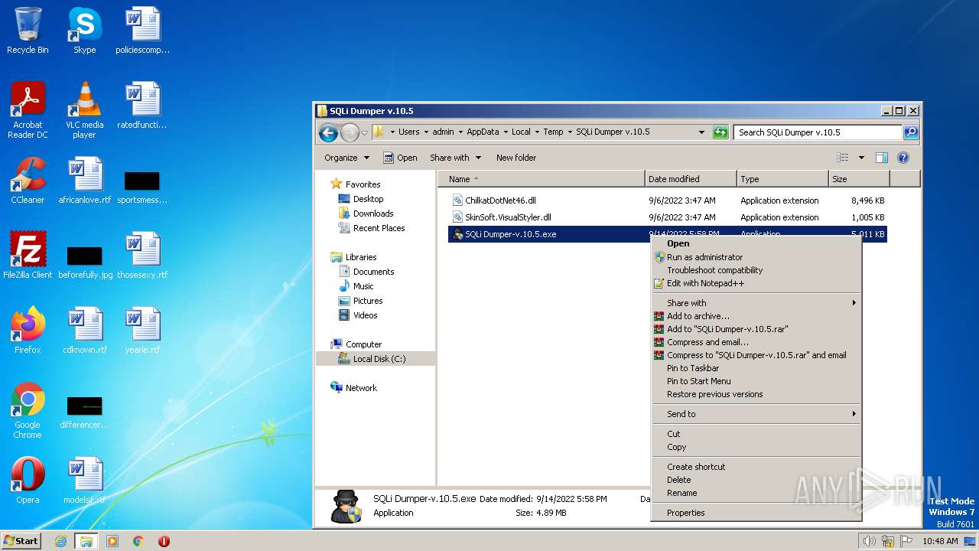Select the africanlove.rtf desktop file
This screenshot has height=551, width=979.
pos(84,181)
